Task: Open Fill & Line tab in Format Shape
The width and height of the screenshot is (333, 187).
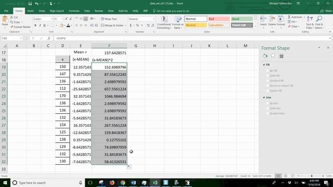Action: click(265, 56)
